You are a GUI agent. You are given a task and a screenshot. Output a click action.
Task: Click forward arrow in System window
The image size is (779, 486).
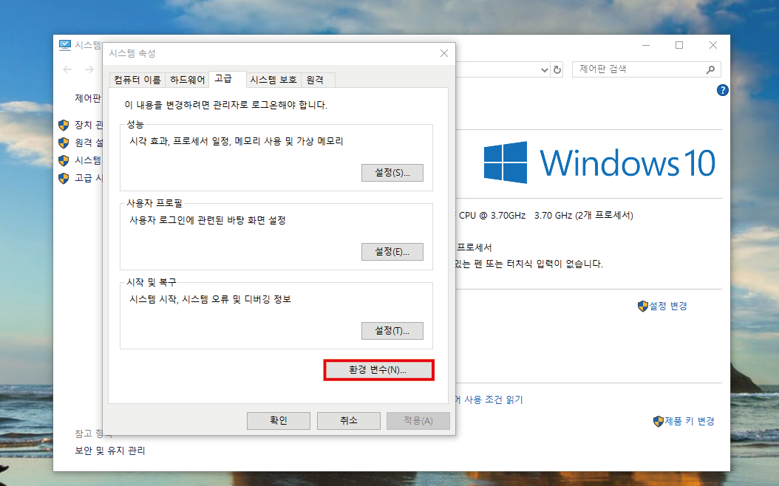coord(89,69)
